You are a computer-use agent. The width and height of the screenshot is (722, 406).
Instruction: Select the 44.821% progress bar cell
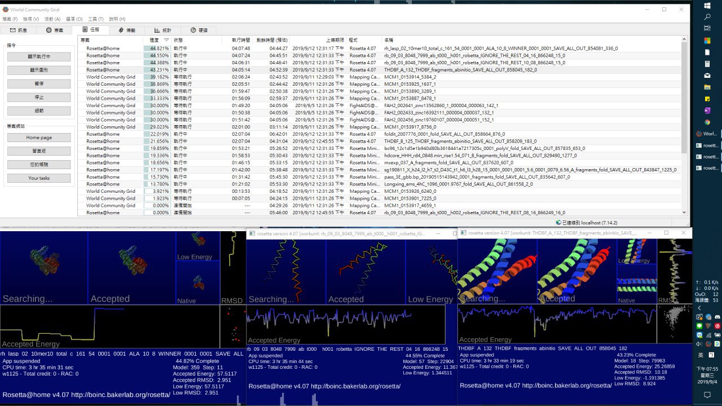tap(157, 48)
